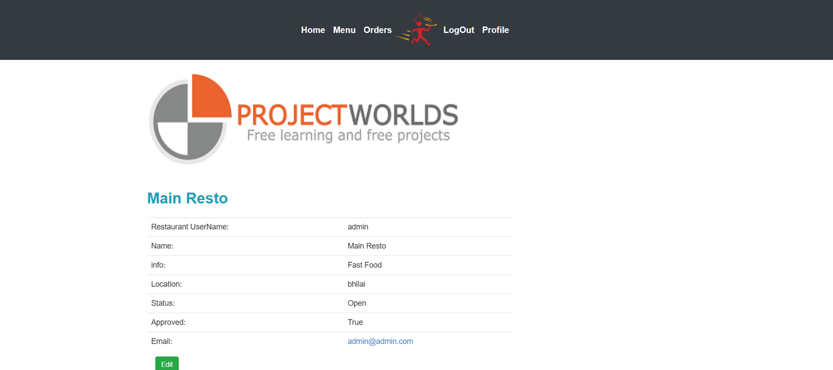Open the Menu navigation item
Viewport: 833px width, 370px height.
point(344,30)
